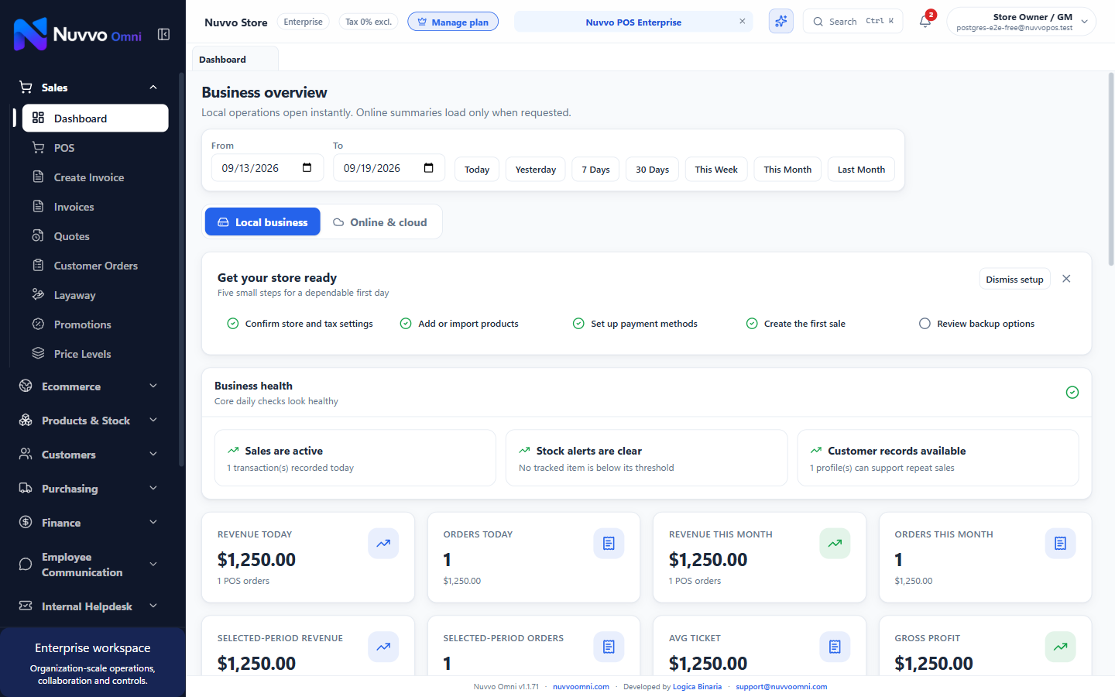Expand the Purchasing section

pos(89,489)
